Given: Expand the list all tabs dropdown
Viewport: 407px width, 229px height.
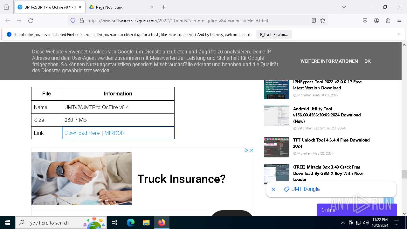Looking at the screenshot, I should [344, 7].
